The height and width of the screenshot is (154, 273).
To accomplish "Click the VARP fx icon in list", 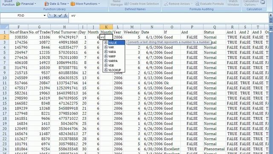I will coord(106,56).
